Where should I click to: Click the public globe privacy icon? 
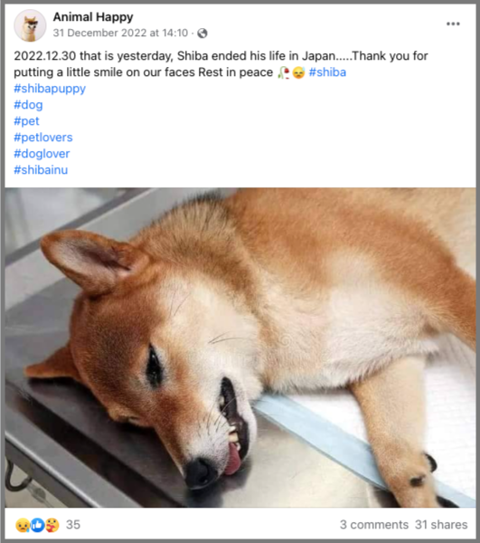pyautogui.click(x=202, y=33)
